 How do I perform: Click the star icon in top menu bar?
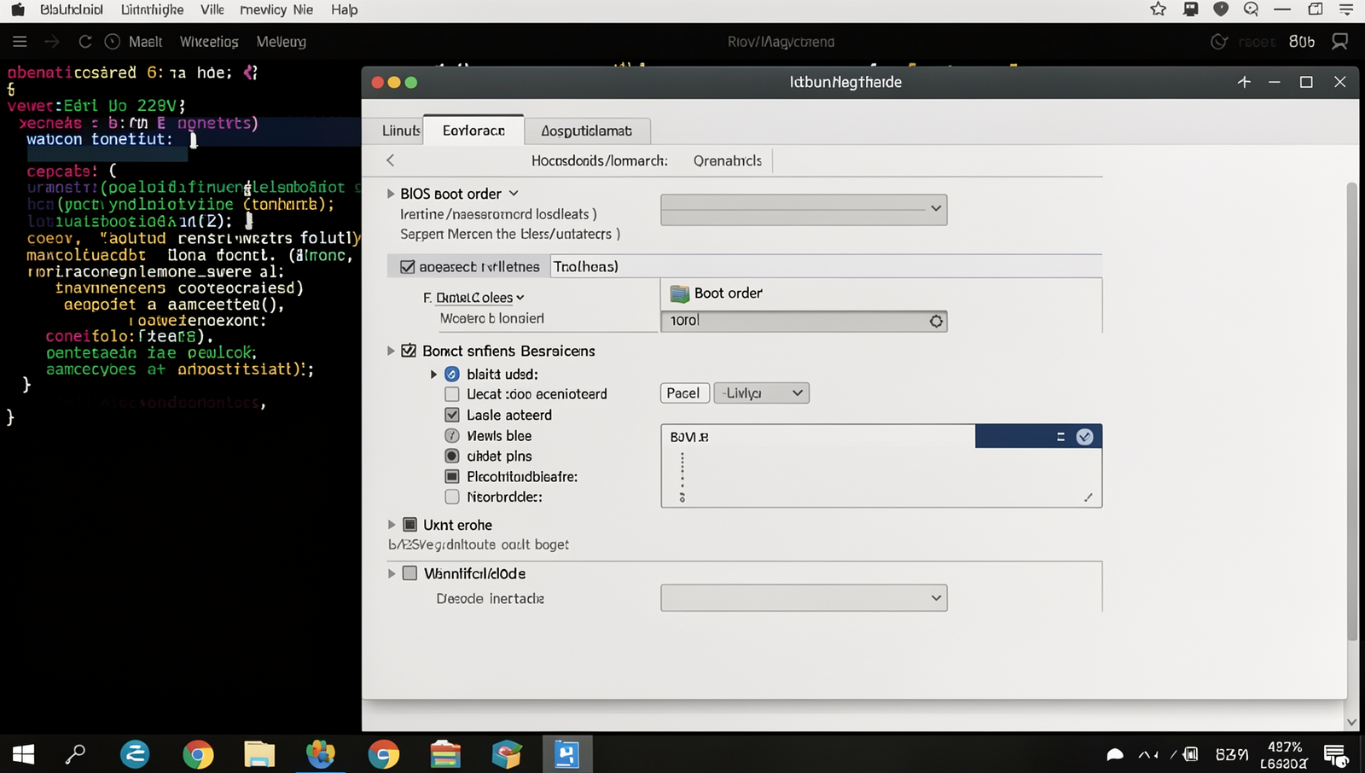point(1158,9)
